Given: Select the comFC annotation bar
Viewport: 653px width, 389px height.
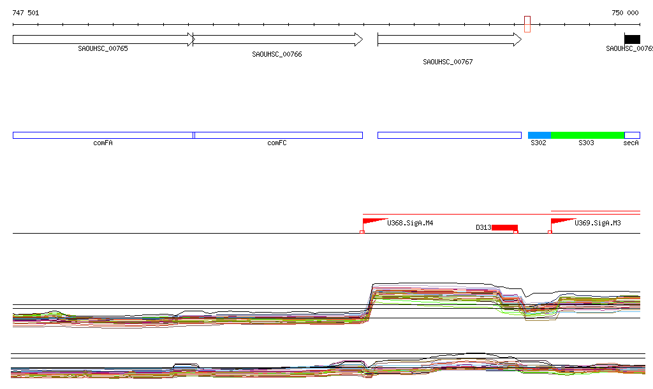Looking at the screenshot, I should [x=278, y=135].
